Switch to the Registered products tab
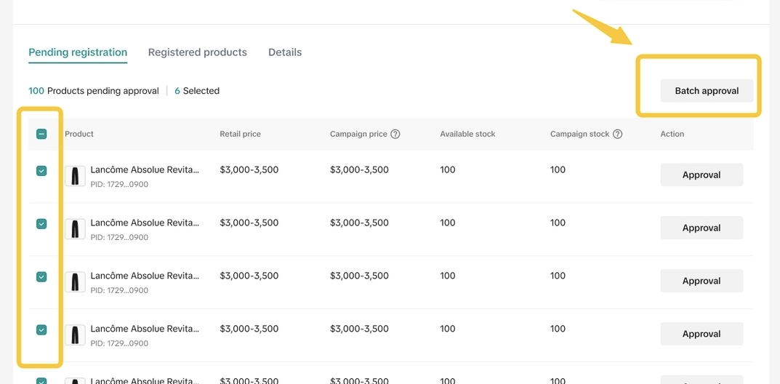The width and height of the screenshot is (780, 384). (x=197, y=52)
